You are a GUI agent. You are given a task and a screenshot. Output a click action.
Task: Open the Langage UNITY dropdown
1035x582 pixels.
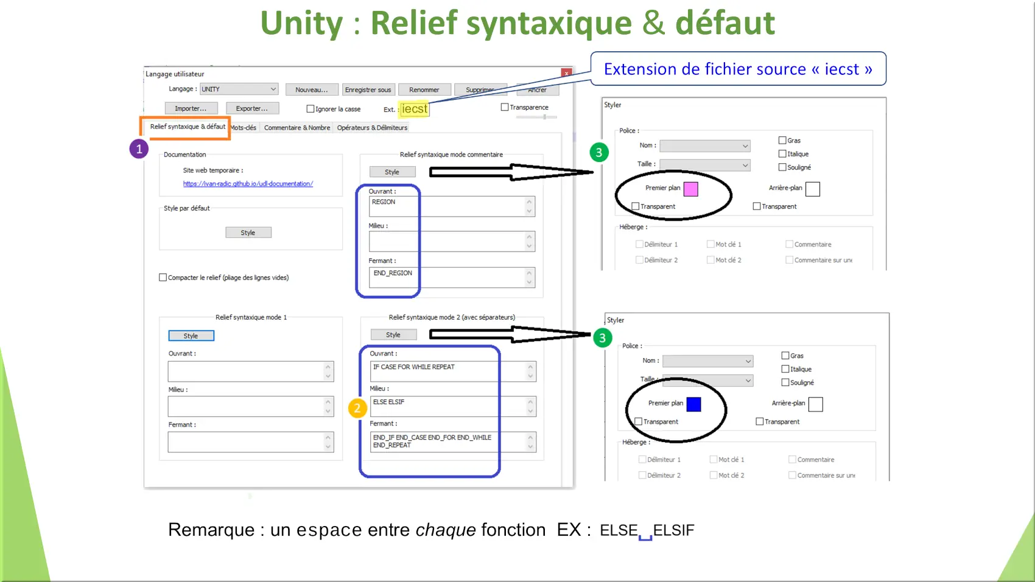pyautogui.click(x=239, y=89)
